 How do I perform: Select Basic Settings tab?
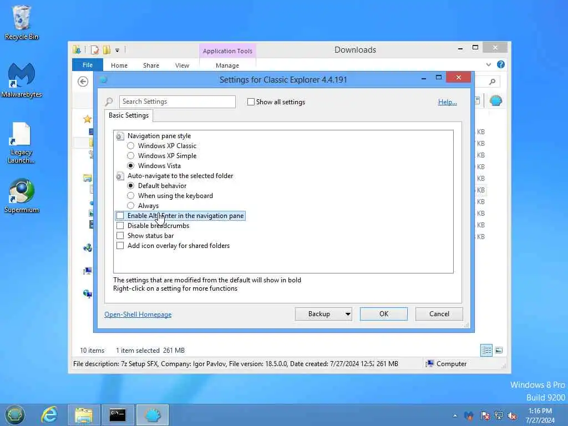click(x=129, y=115)
